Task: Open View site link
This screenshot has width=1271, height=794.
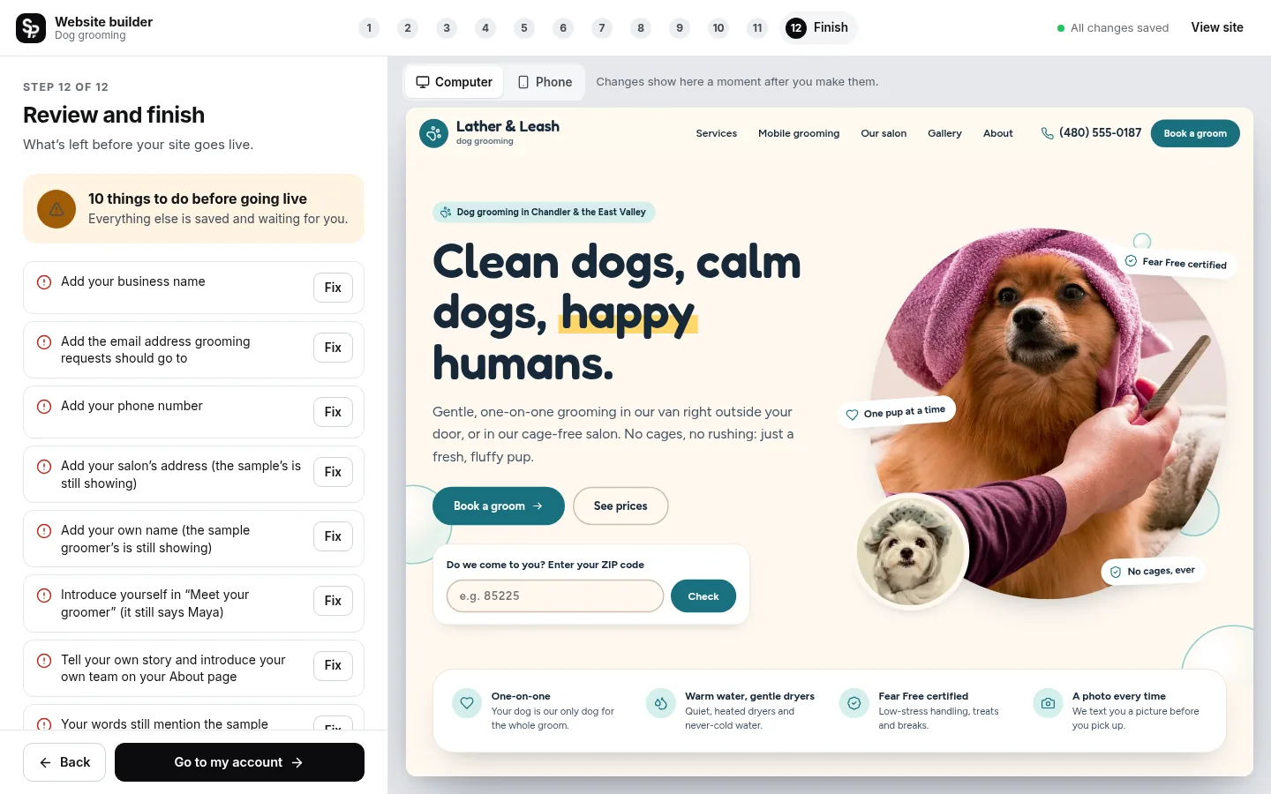Action: [1217, 27]
